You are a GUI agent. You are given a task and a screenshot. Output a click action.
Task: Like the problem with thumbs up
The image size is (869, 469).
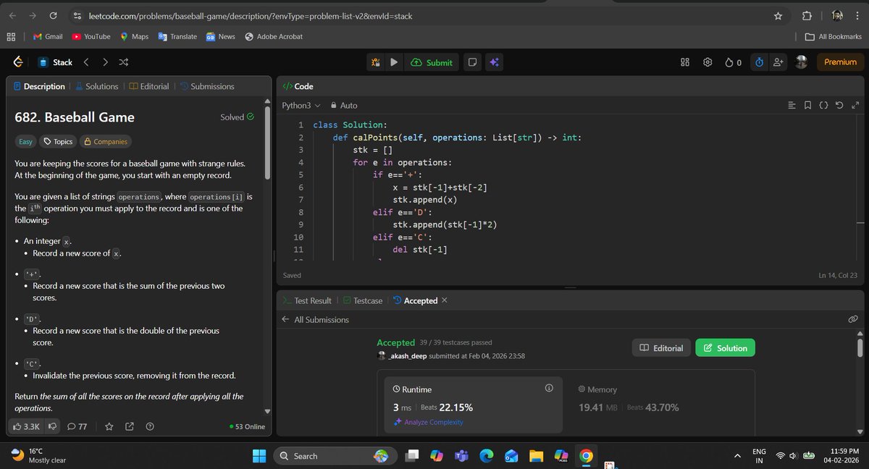(25, 426)
